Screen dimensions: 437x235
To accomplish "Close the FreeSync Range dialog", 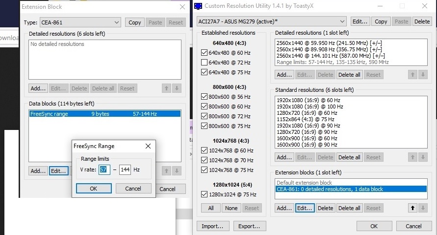I will pos(148,146).
